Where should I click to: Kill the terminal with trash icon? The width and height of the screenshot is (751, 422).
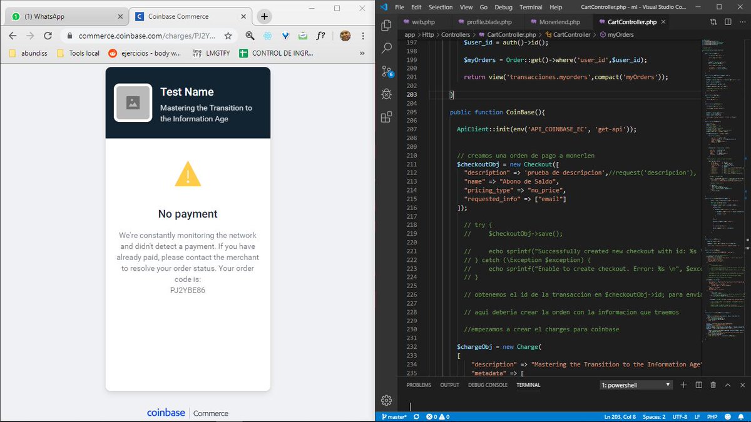click(x=713, y=385)
